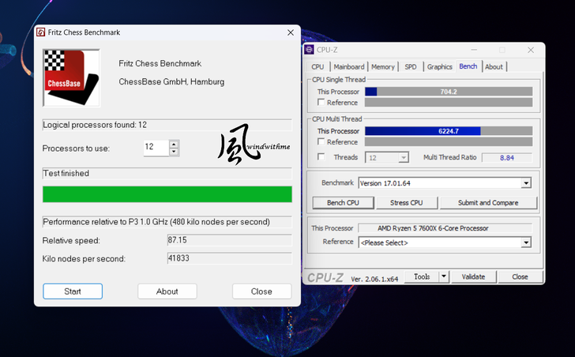Select the SPD tab

click(x=411, y=67)
